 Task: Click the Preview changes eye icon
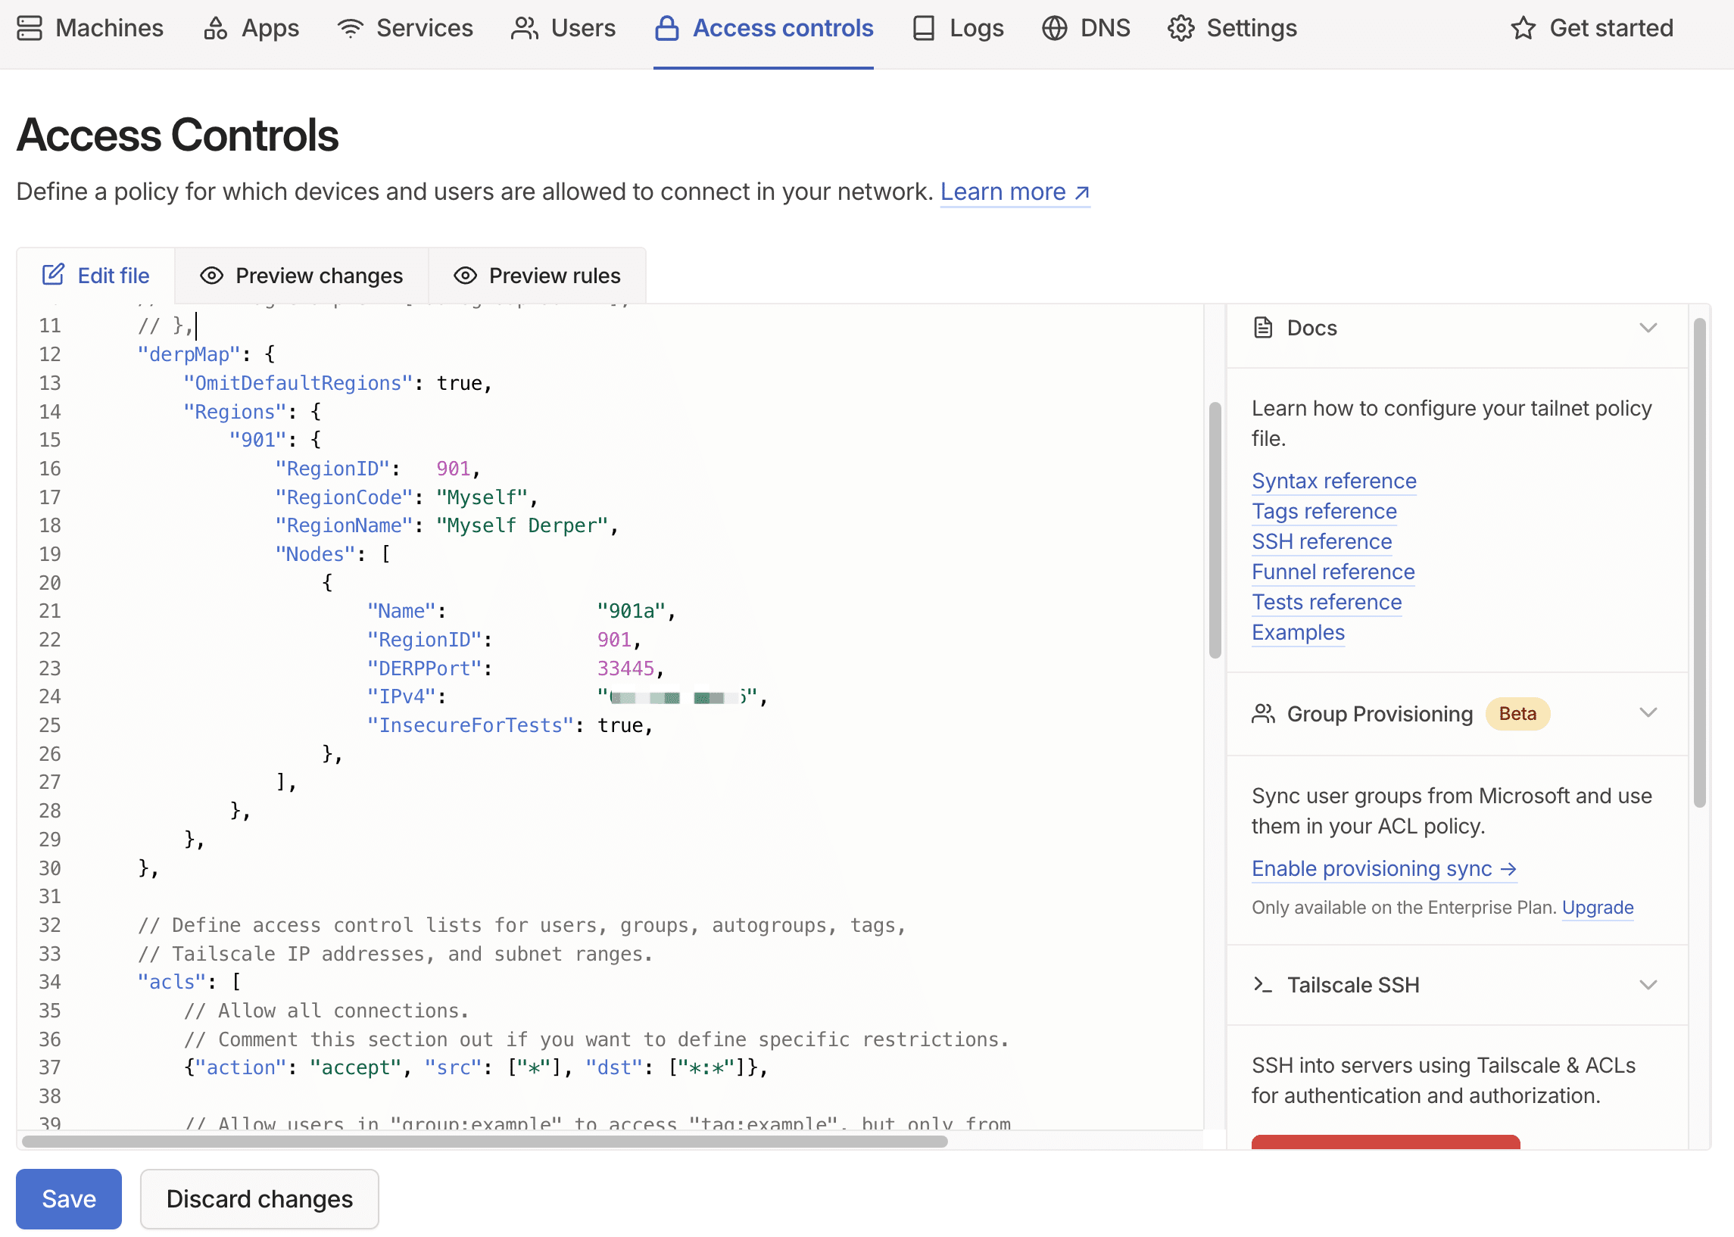212,276
